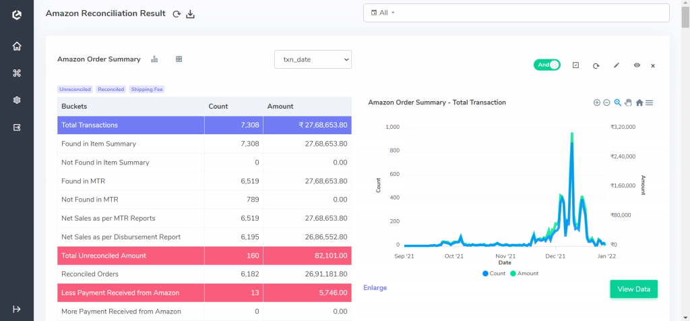The image size is (690, 321).
Task: Reload widget with circular arrow icon
Action: [x=596, y=65]
